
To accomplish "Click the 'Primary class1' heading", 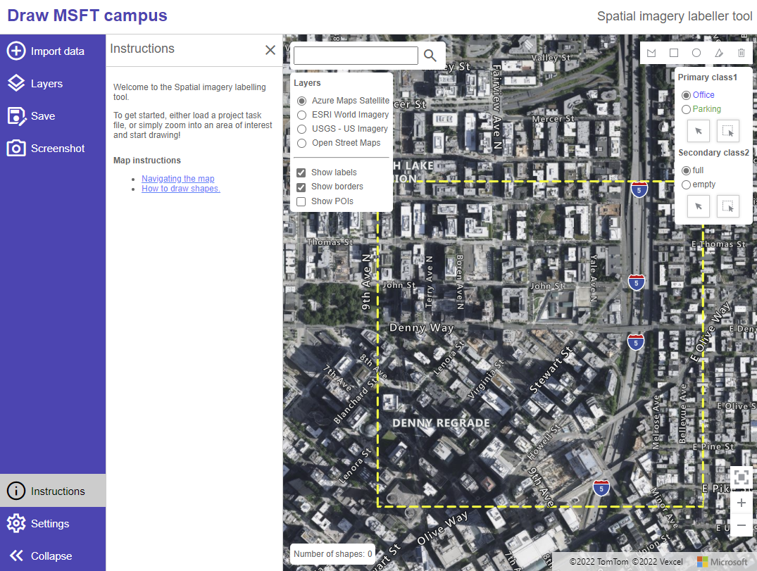I will (x=707, y=77).
